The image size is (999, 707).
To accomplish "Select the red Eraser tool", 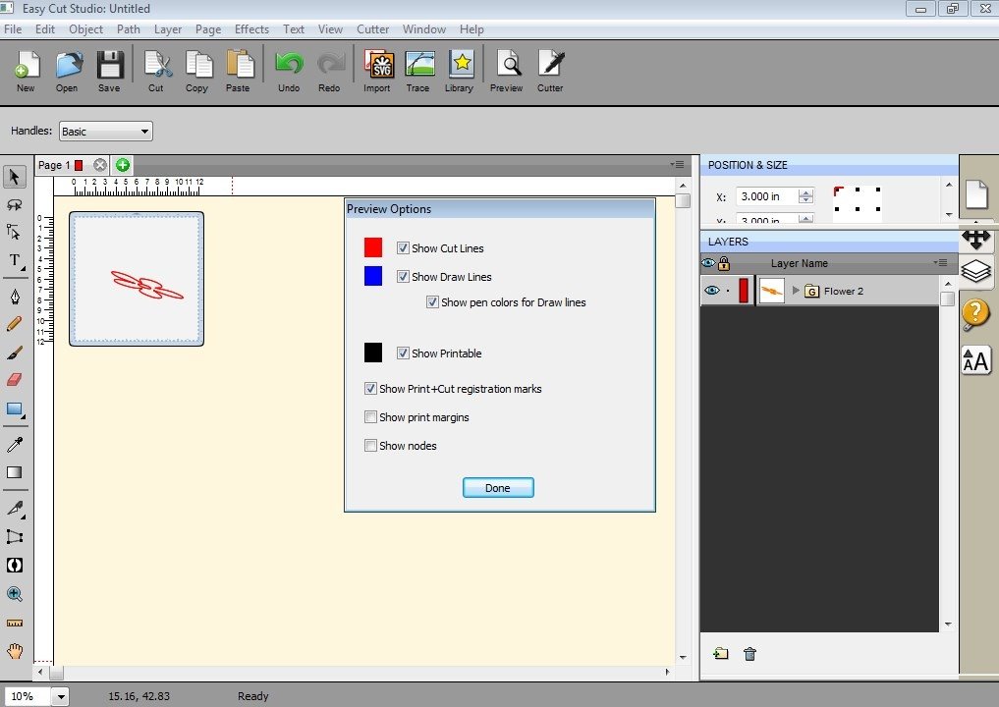I will [14, 380].
